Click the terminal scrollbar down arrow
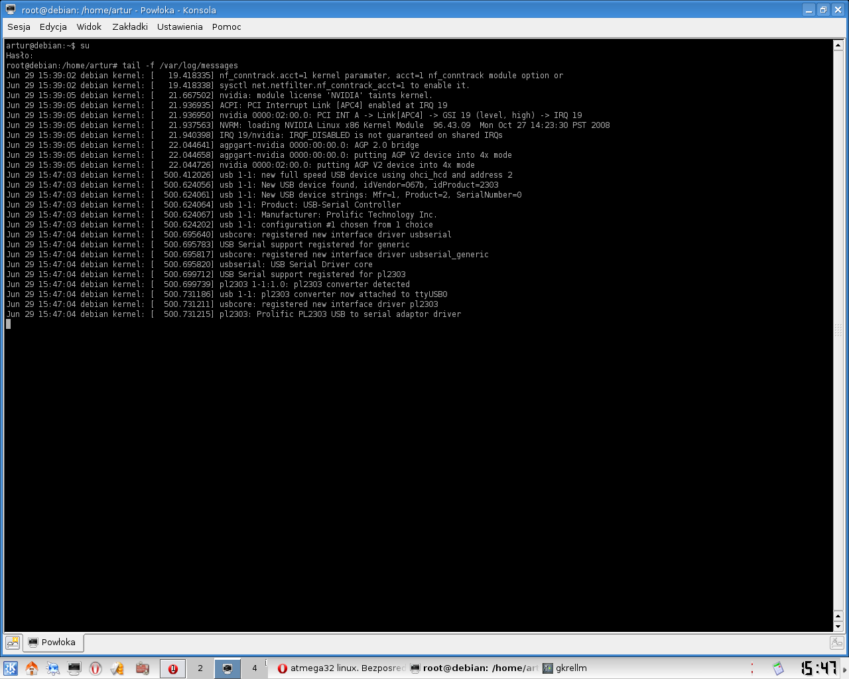Screen dimensions: 849x679 pyautogui.click(x=838, y=627)
